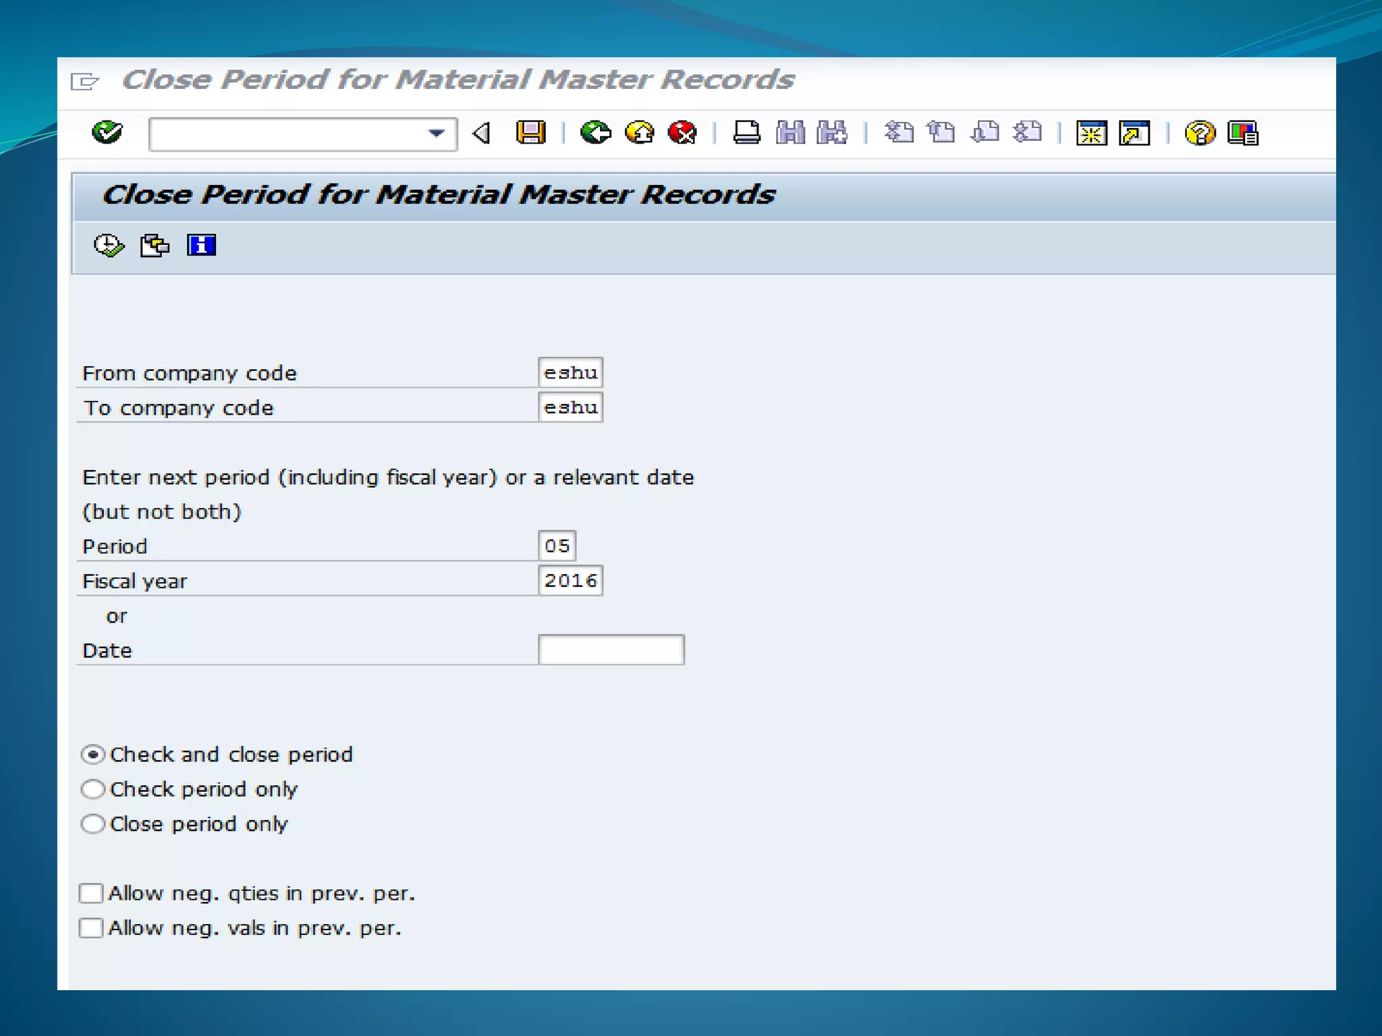Click the Find binoculars icon
Screen dimensions: 1382x1036
[790, 132]
